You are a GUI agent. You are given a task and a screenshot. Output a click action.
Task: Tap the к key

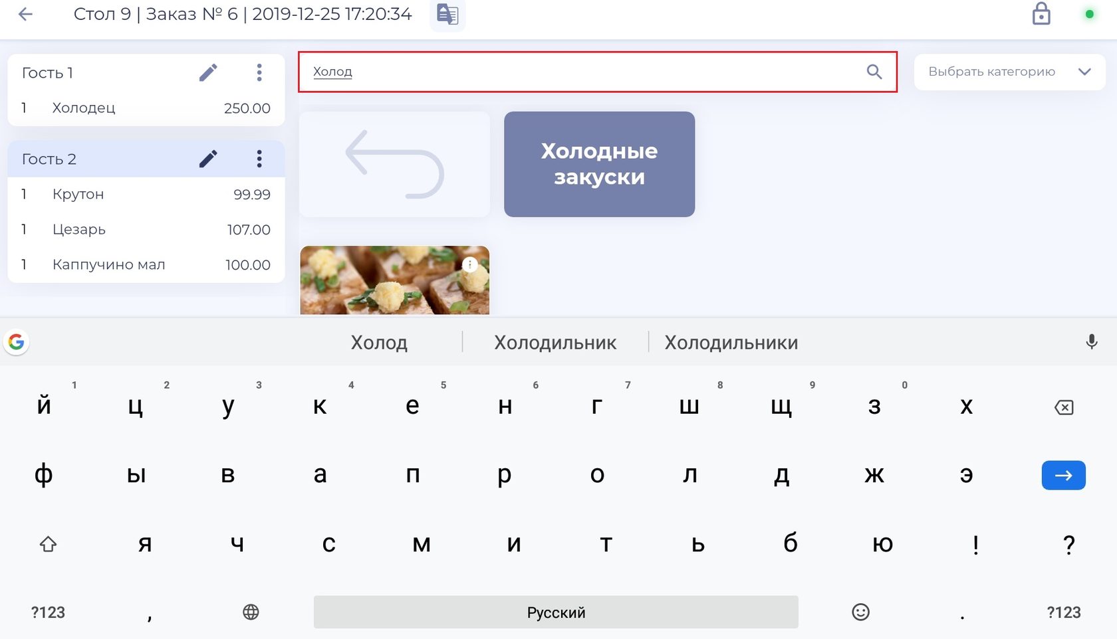tap(320, 405)
